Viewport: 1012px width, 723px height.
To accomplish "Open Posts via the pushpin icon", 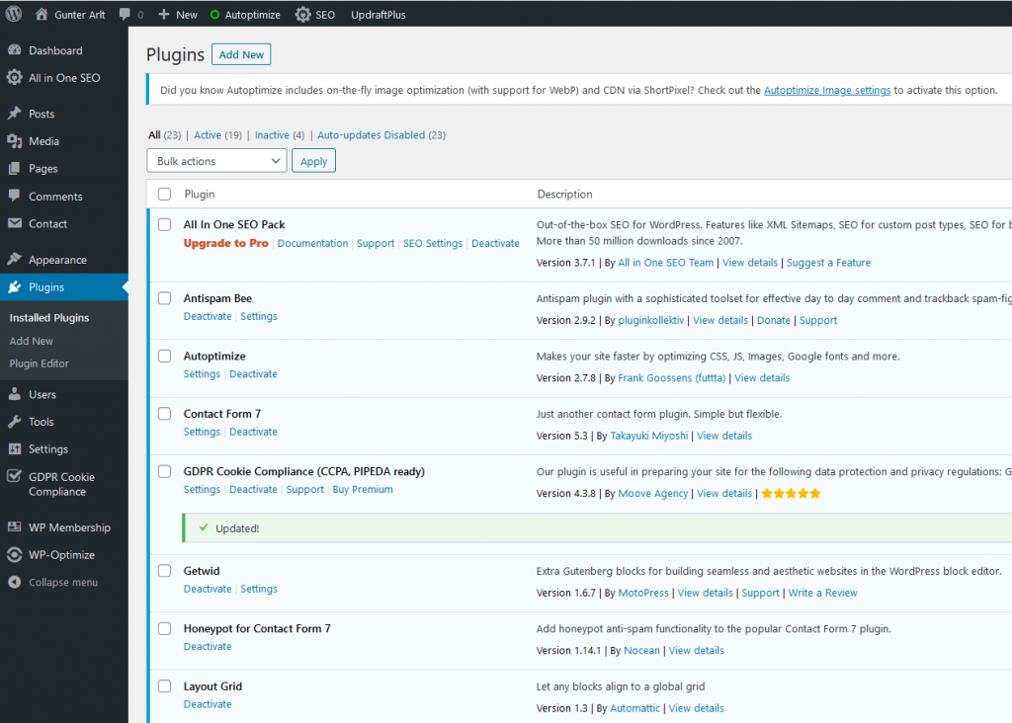I will tap(14, 114).
